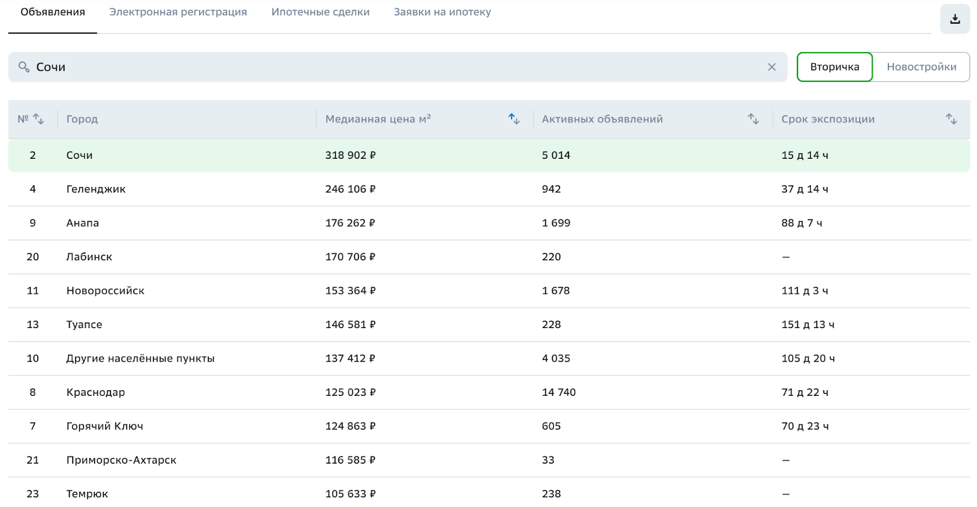
Task: Click the Медианная цена м² header label
Action: coord(378,119)
